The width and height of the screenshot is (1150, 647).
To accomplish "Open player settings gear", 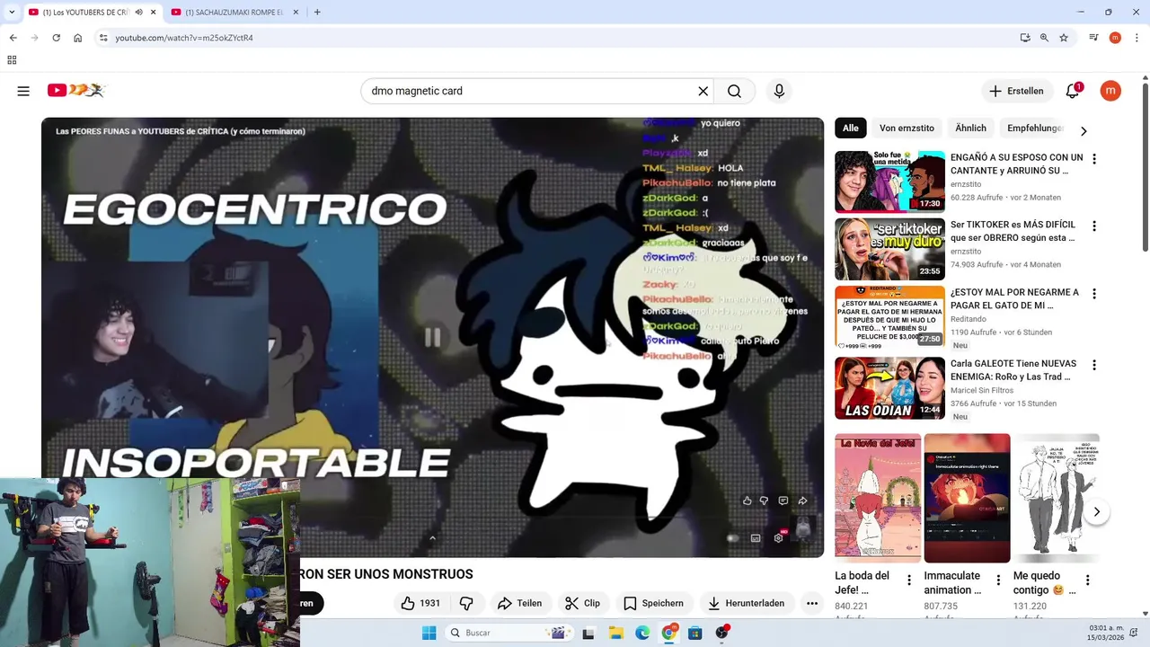I will 779,538.
